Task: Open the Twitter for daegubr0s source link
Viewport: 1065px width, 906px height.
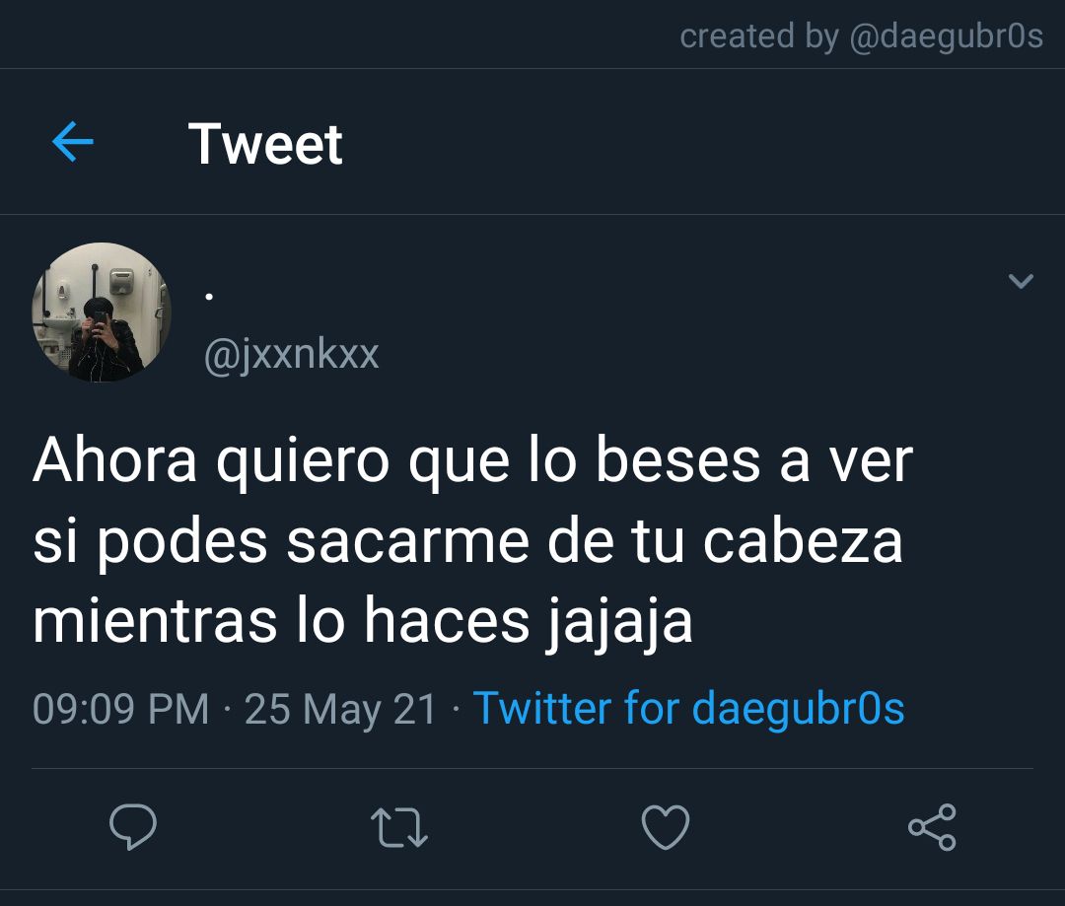Action: [x=688, y=709]
